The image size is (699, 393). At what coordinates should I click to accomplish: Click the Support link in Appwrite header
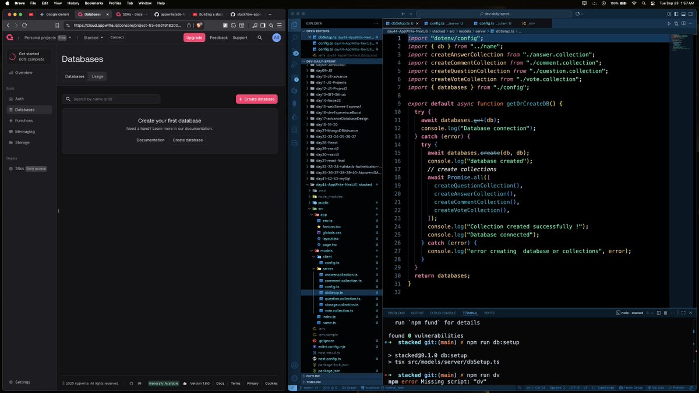(240, 37)
